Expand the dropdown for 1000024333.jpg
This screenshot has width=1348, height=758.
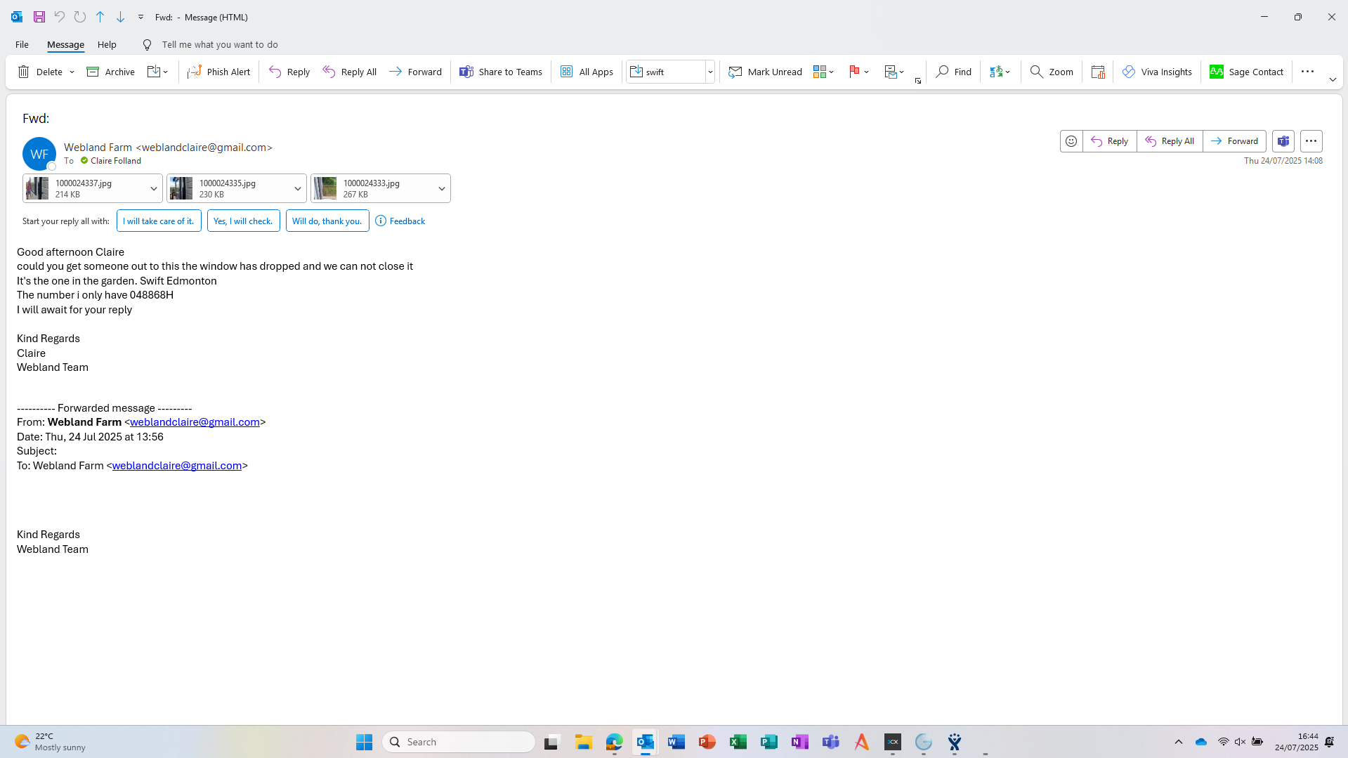coord(442,188)
